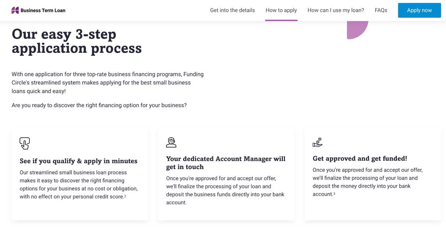Viewport: 446px width, 227px height.
Task: Select the How can I use my loan? link
Action: (336, 10)
